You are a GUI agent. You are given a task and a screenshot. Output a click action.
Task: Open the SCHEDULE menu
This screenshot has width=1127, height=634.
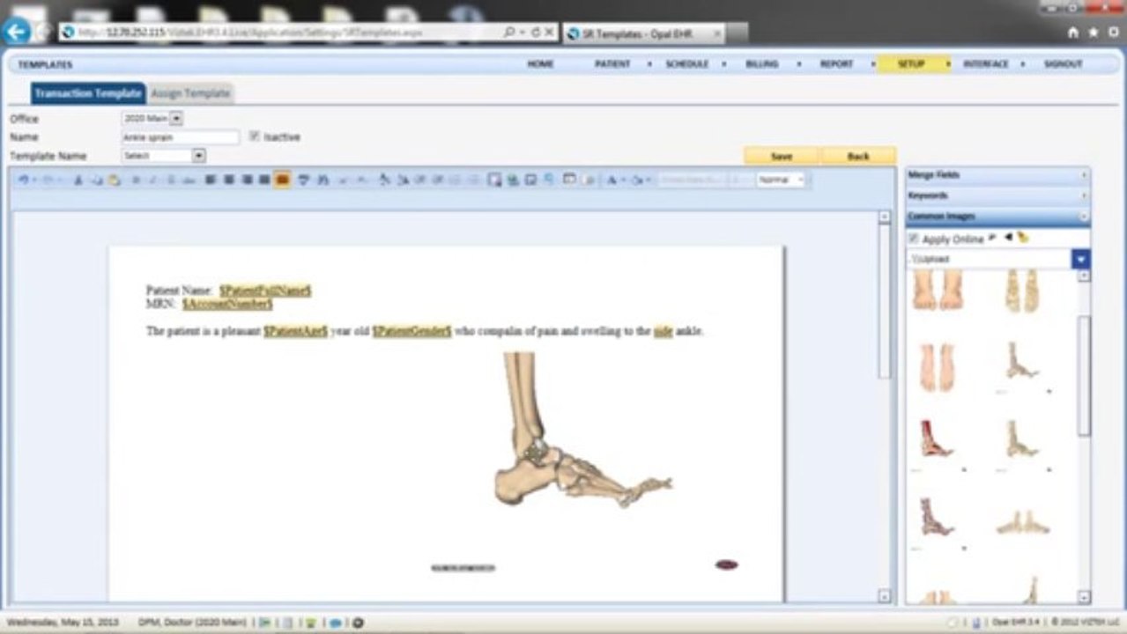pyautogui.click(x=686, y=64)
